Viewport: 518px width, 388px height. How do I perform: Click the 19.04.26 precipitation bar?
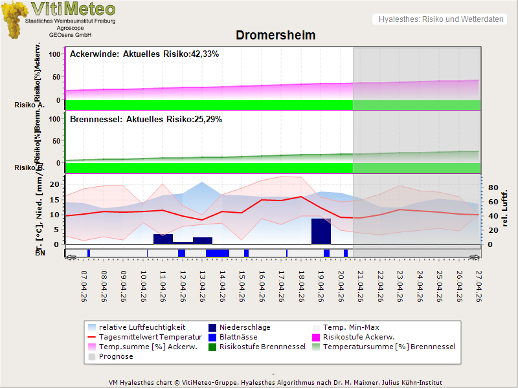321,232
